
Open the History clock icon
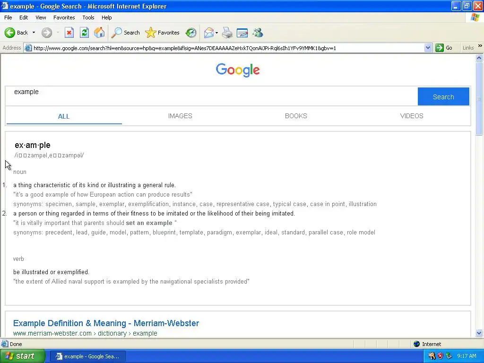coord(191,33)
